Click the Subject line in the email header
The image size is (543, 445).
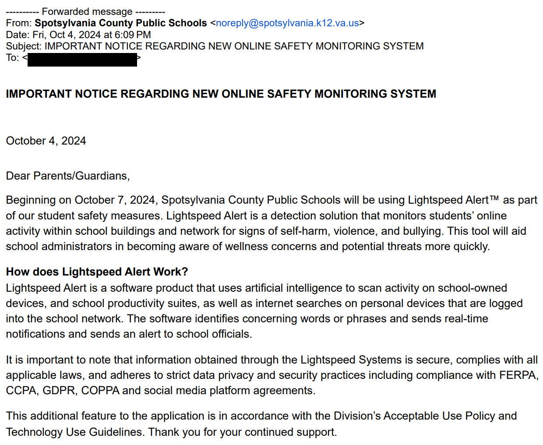(215, 46)
